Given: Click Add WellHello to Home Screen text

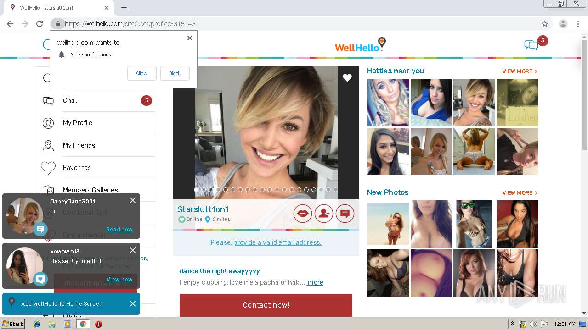Looking at the screenshot, I should pos(62,303).
